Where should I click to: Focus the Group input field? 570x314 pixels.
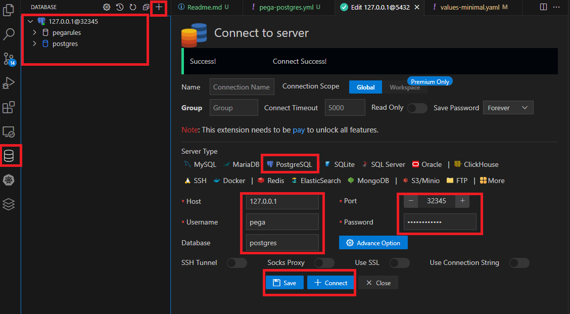tap(234, 108)
